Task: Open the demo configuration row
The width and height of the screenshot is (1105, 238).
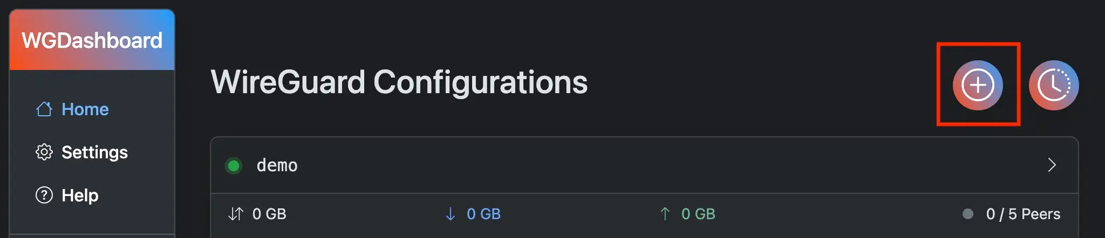Action: click(x=594, y=165)
